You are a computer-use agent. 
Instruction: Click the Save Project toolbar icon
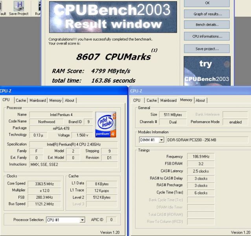(x=19, y=8)
